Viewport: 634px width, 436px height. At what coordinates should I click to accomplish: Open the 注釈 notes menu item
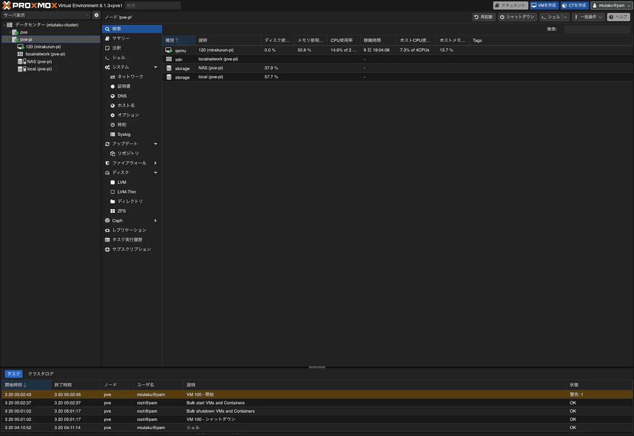pyautogui.click(x=132, y=48)
